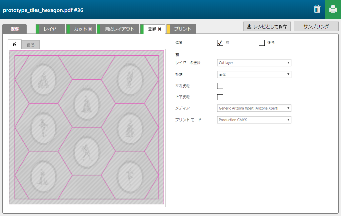
Task: Check the 後ろ position checkbox
Action: coord(262,43)
